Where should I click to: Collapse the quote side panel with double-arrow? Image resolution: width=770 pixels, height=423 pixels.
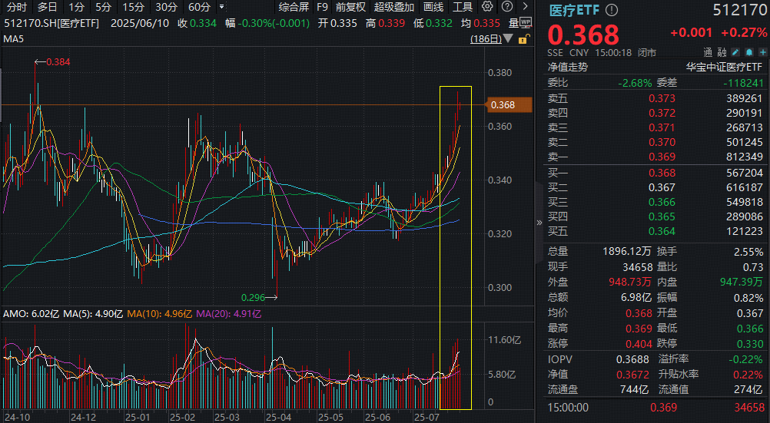coord(539,223)
